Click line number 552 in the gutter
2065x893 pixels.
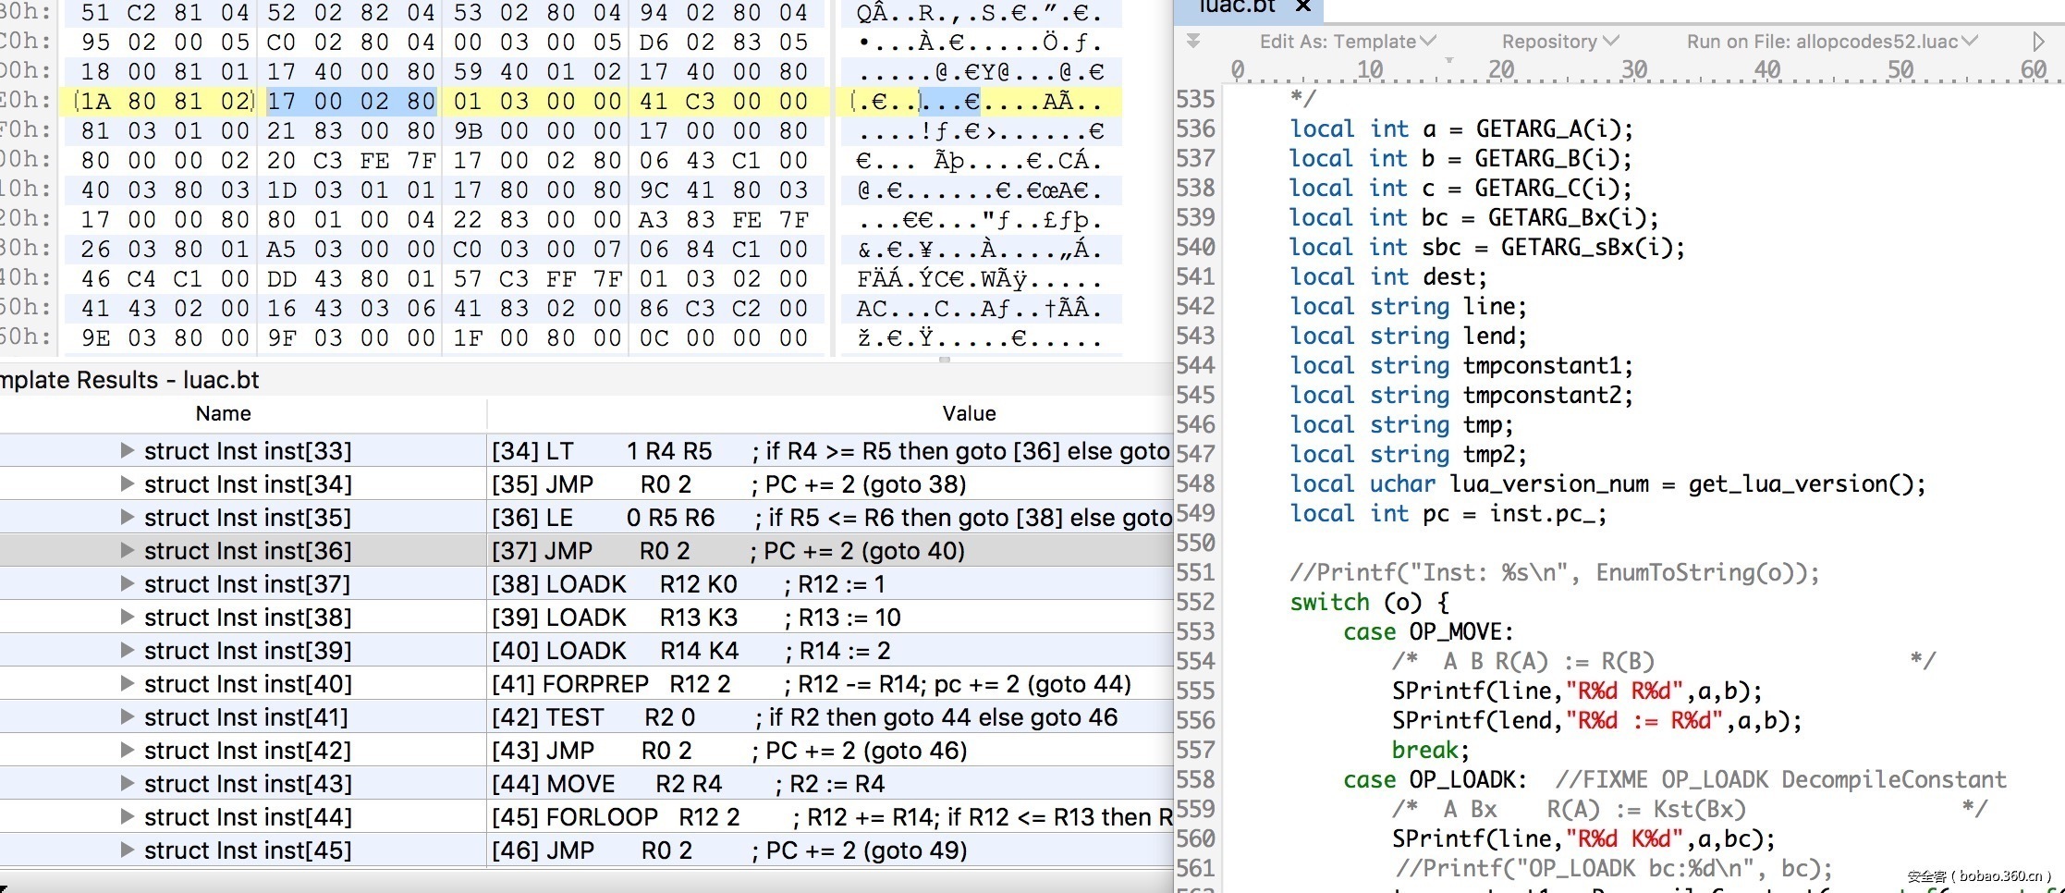[1196, 603]
